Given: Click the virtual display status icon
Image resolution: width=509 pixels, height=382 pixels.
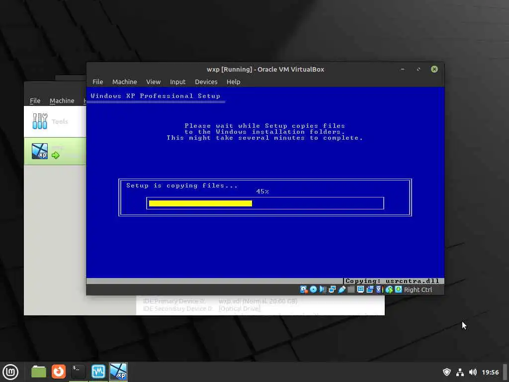Looking at the screenshot, I should pos(360,289).
